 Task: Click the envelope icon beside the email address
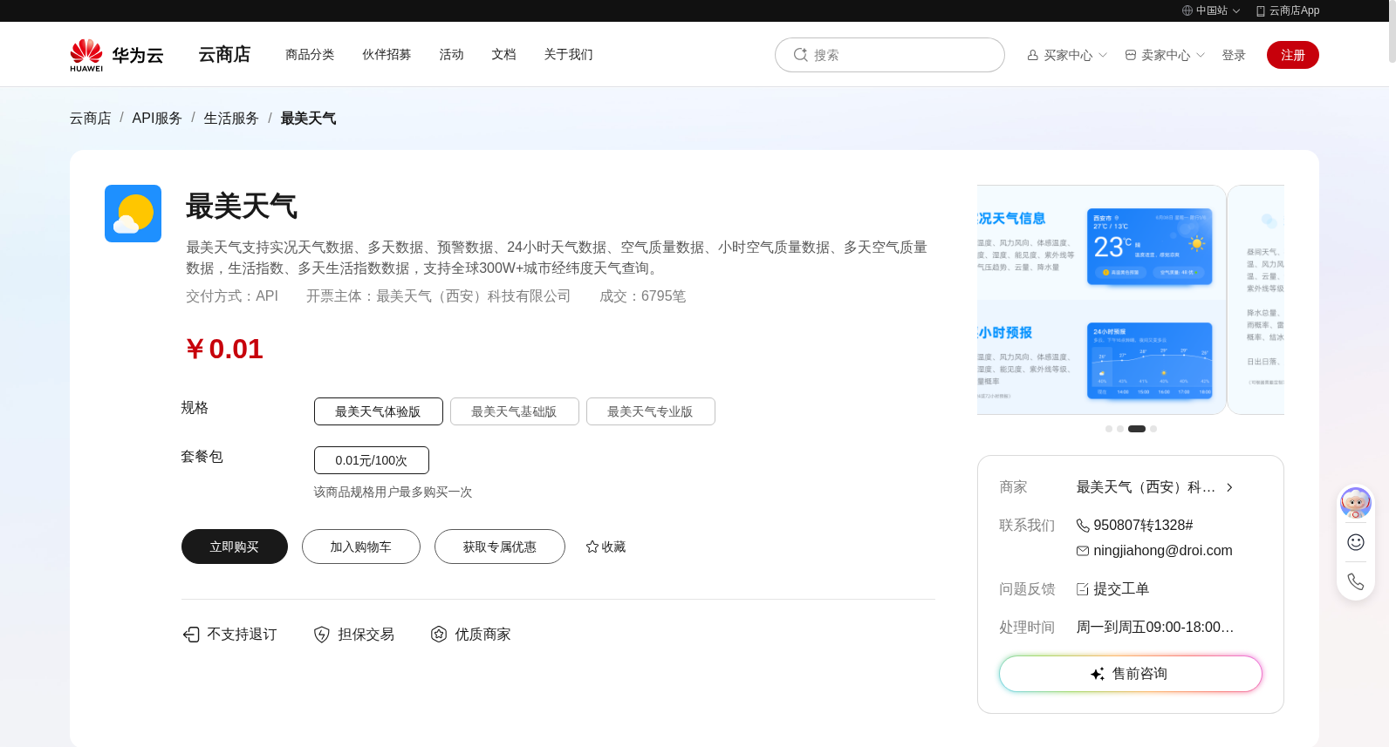click(1083, 551)
